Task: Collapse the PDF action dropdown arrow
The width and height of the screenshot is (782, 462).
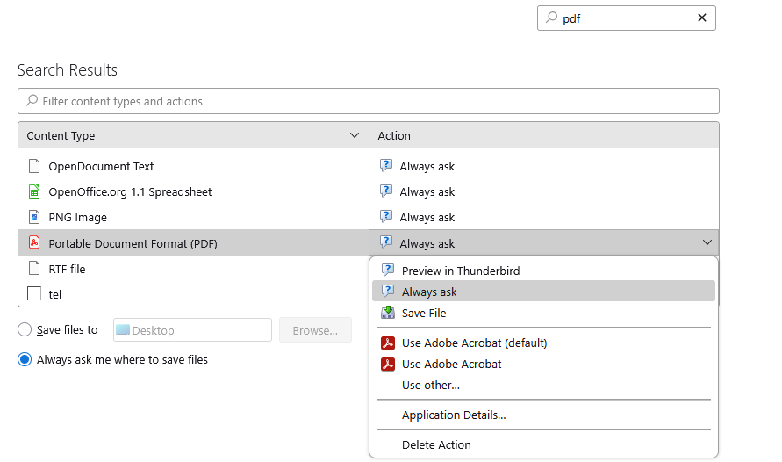Action: click(707, 243)
